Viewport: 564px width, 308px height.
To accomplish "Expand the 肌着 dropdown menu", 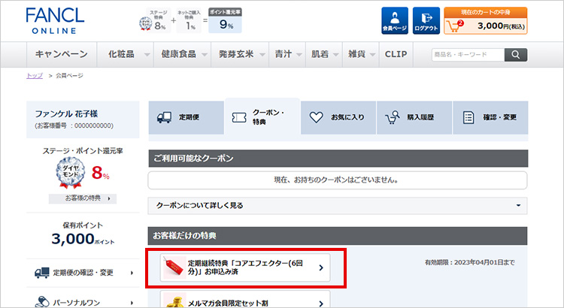I will pyautogui.click(x=324, y=54).
